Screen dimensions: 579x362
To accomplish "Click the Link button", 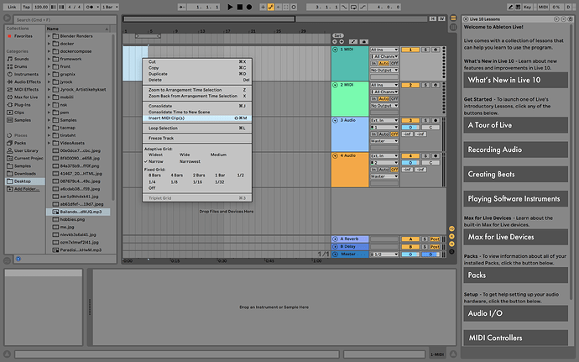I will tap(12, 7).
